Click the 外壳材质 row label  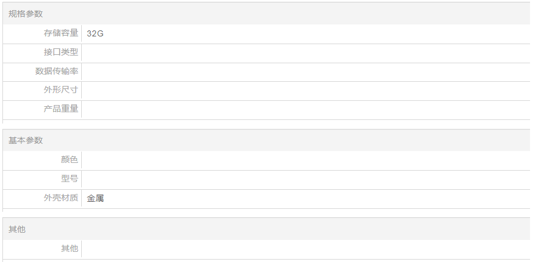[x=61, y=198]
